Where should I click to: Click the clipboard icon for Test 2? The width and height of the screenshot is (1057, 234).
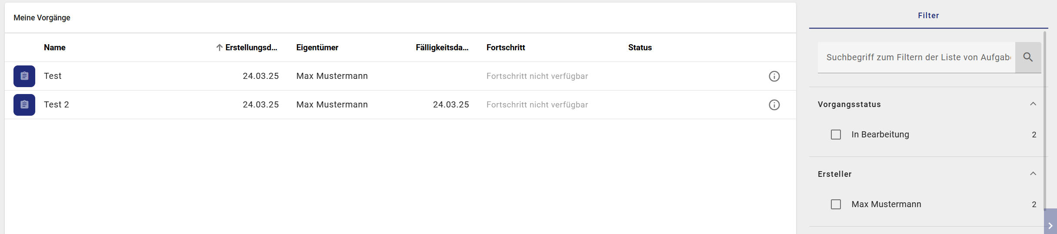(x=24, y=105)
